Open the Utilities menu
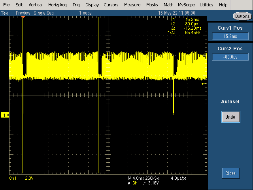This screenshot has height=190, width=253. tap(206, 5)
